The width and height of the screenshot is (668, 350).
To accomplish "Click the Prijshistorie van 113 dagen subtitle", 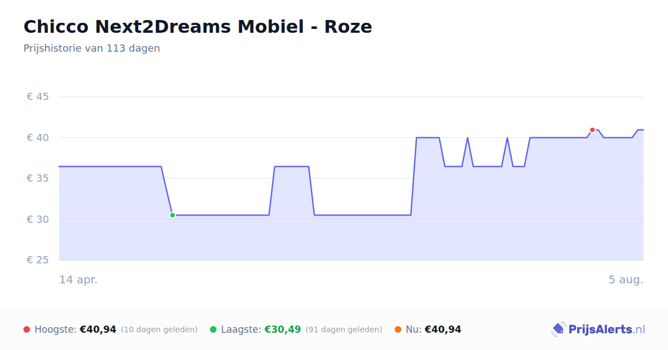I will 92,48.
